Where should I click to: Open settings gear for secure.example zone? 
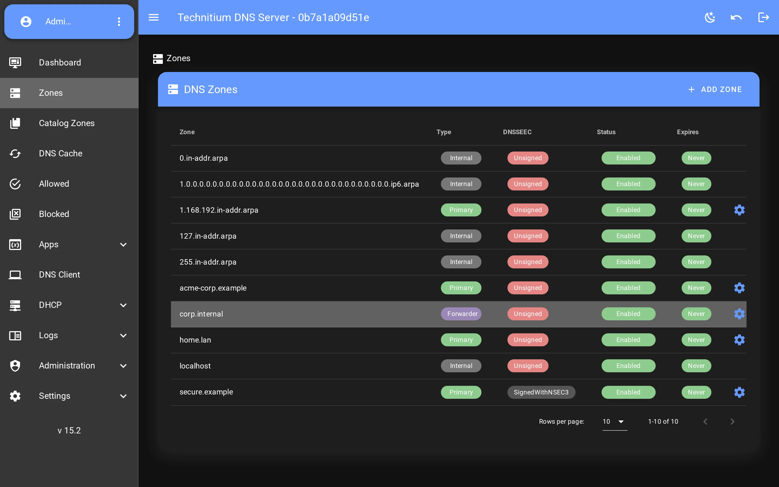(740, 392)
